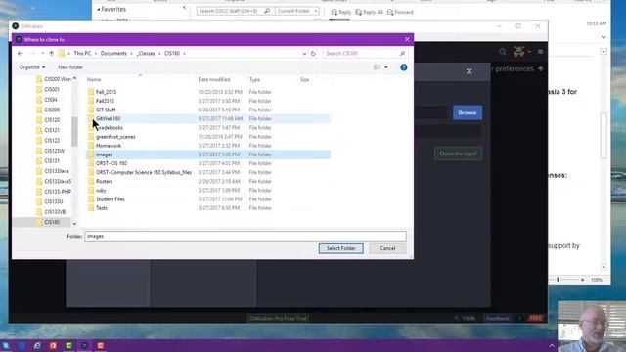This screenshot has height=352, width=626.
Task: Sort by Name column header
Action: [94, 80]
